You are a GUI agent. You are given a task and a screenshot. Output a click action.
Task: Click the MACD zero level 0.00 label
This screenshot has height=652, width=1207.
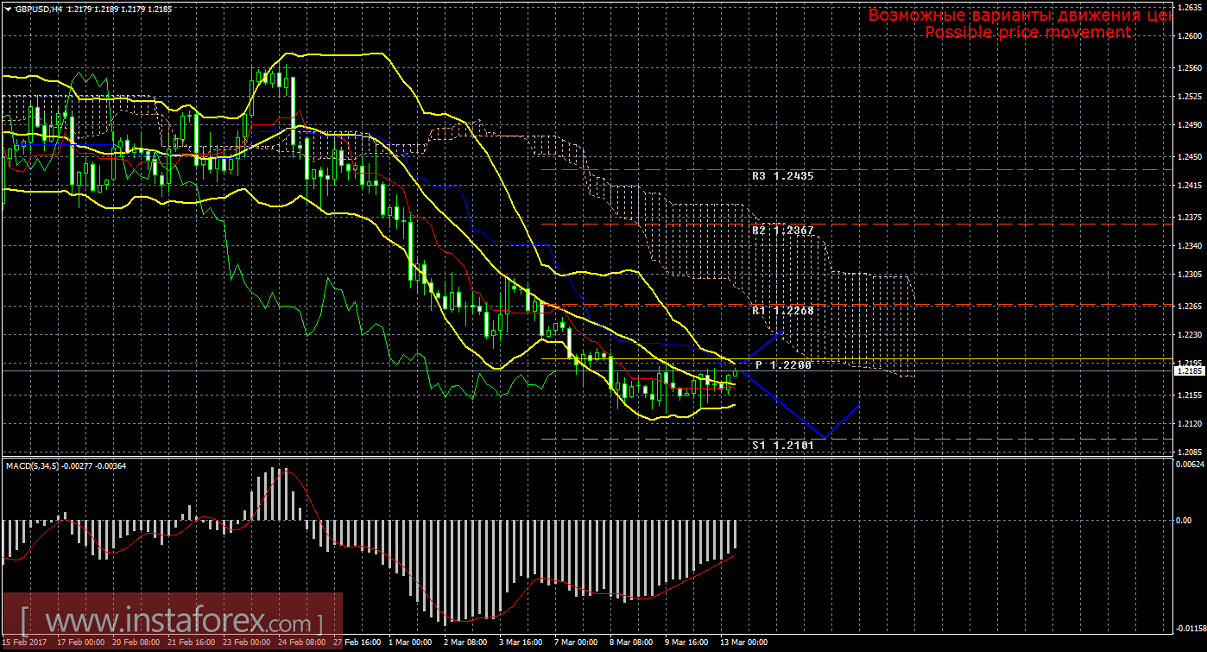coord(1185,520)
